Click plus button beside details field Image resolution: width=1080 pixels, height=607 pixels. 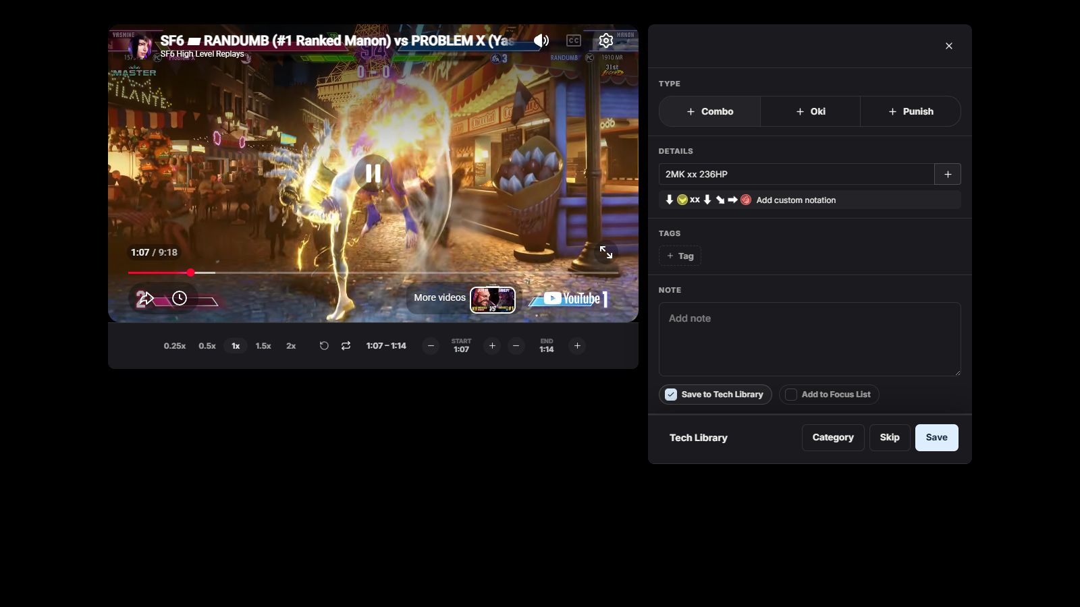pyautogui.click(x=948, y=174)
